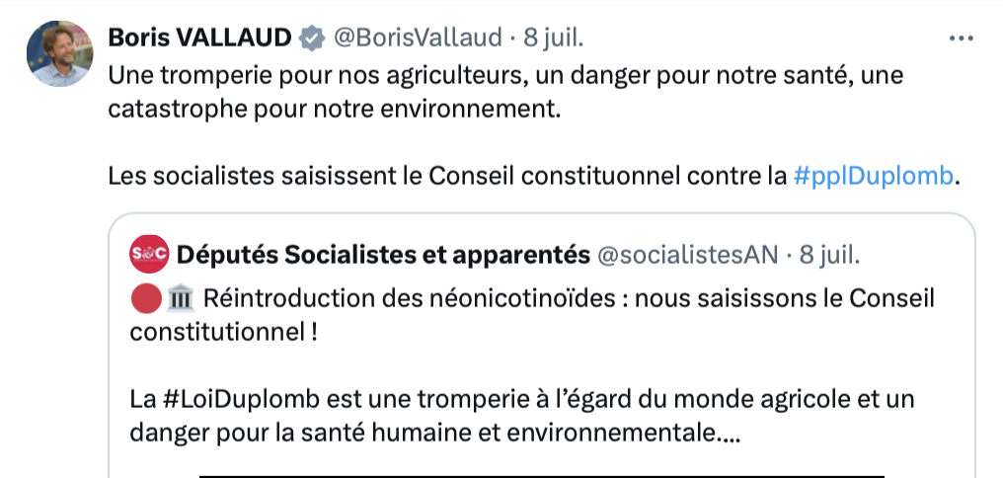1003x478 pixels.
Task: Click the red circle emoji
Action: click(x=144, y=298)
